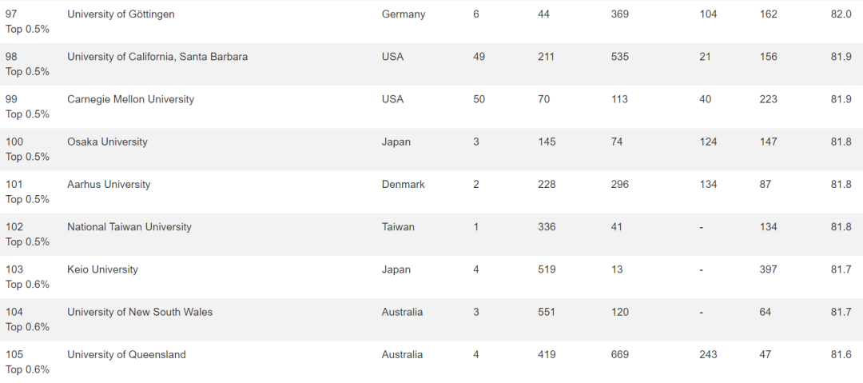Open University of New South Wales entry

coord(140,312)
